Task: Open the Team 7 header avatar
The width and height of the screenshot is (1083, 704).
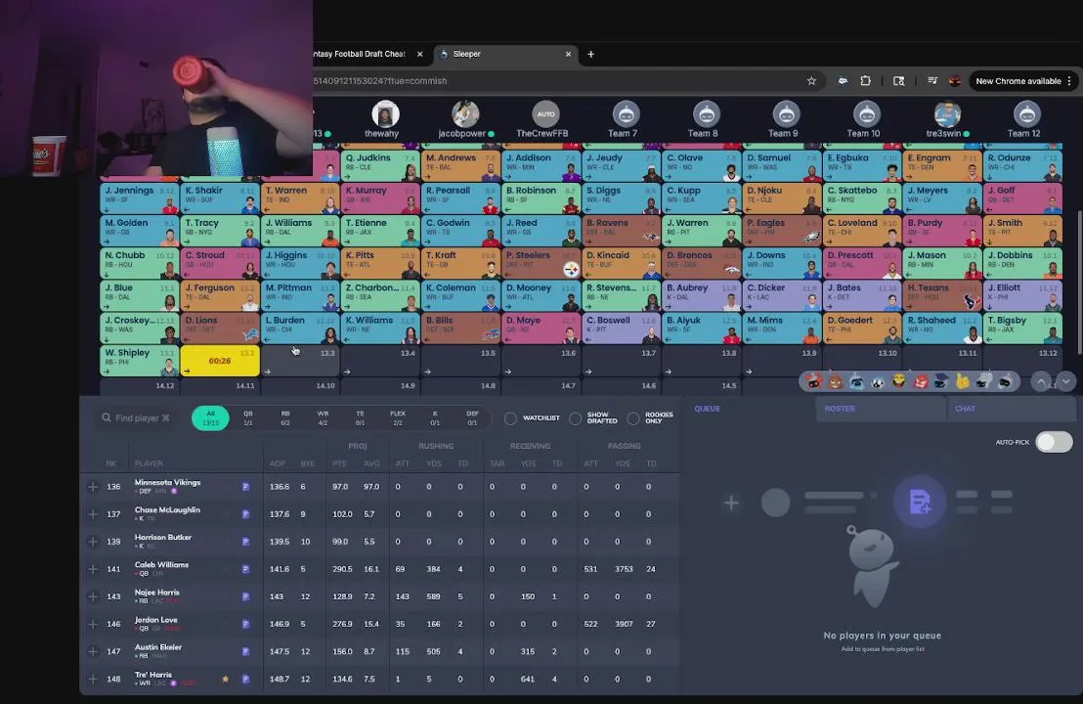Action: [626, 114]
